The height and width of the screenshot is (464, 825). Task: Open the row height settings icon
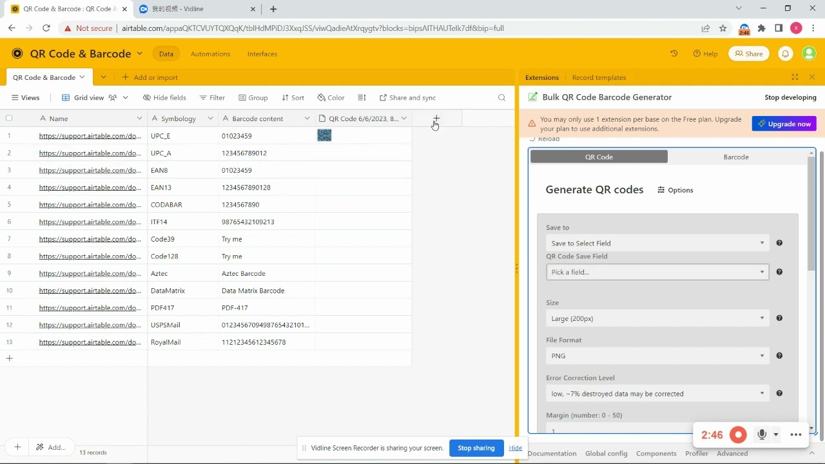click(x=362, y=98)
